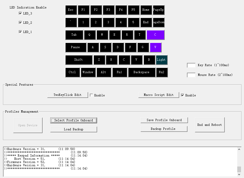The height and width of the screenshot is (178, 244).
Task: Select the Esc key button
Action: tap(71, 10)
